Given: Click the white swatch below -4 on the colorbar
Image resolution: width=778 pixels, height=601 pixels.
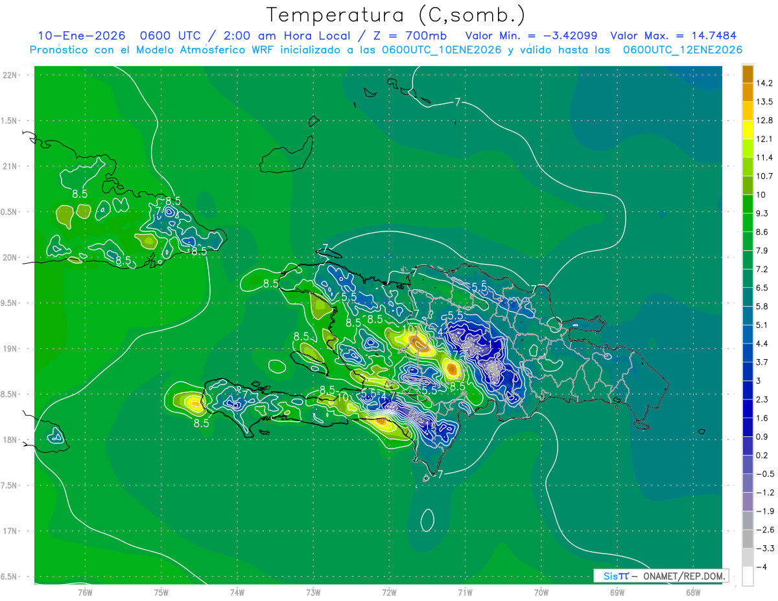Looking at the screenshot, I should point(748,576).
